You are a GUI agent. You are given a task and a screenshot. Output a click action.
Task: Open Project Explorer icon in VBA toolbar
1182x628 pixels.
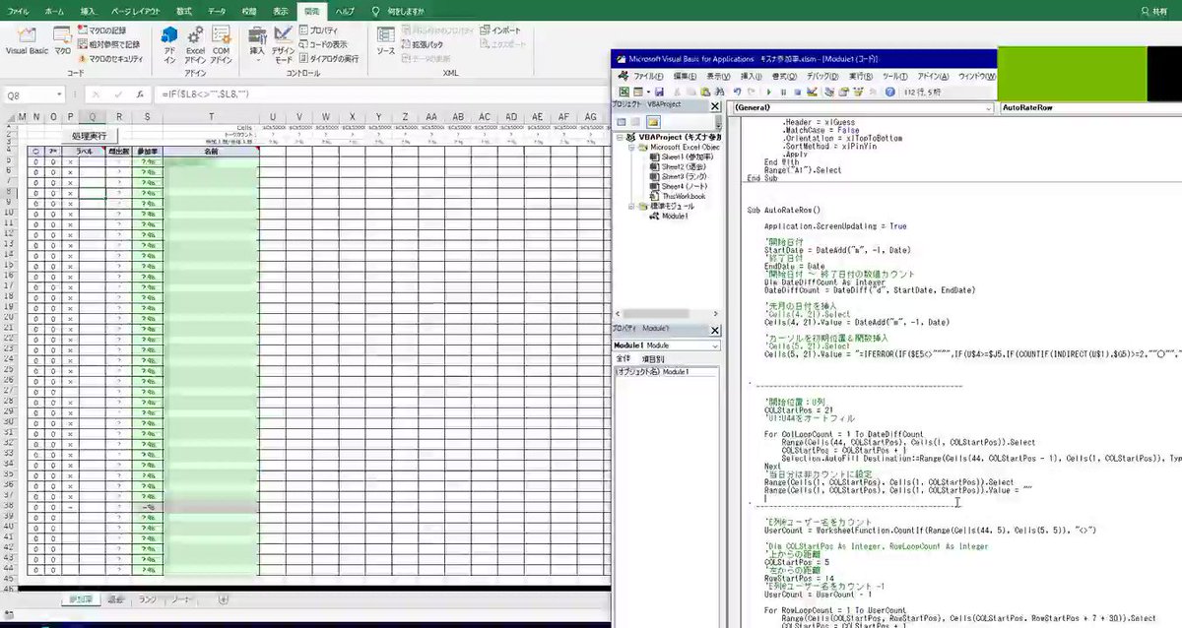tap(830, 92)
